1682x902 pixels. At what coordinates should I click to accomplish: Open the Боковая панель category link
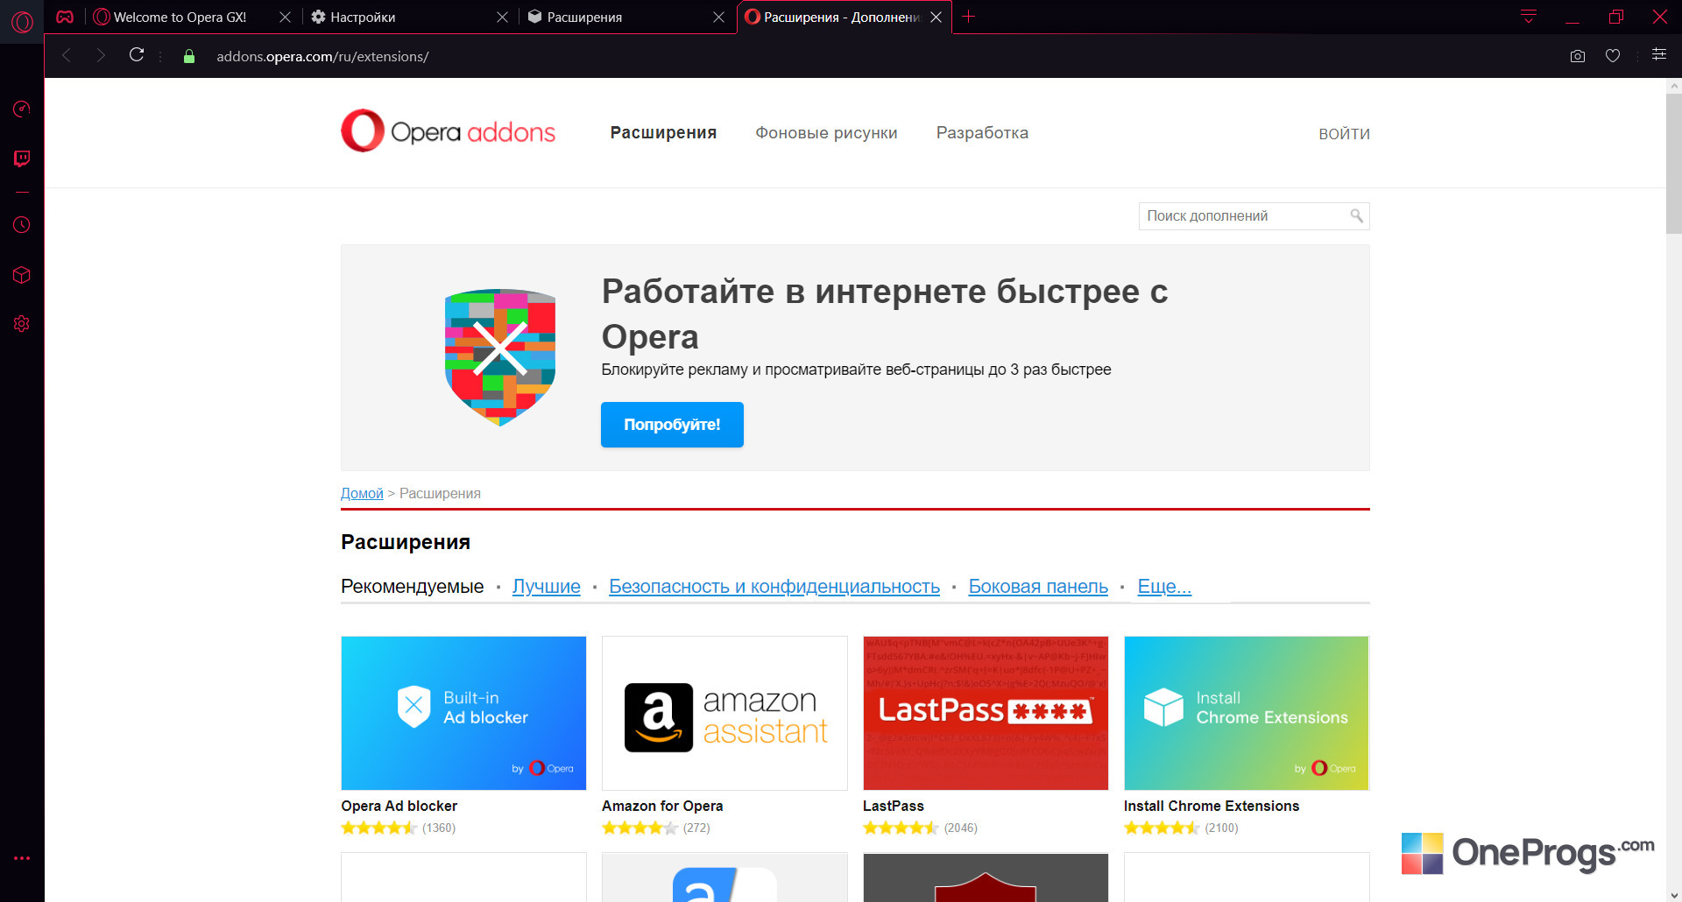tap(1038, 587)
